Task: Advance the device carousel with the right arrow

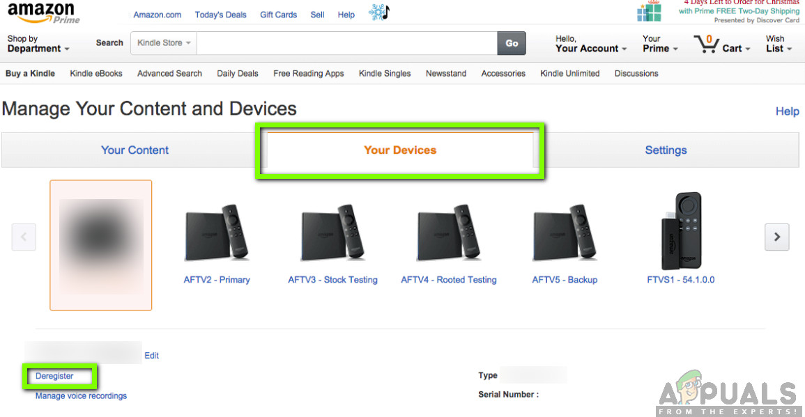Action: [x=776, y=237]
